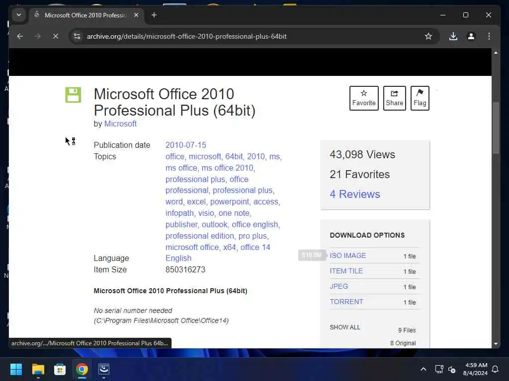
Task: Download the TORRENT option
Action: coord(346,302)
